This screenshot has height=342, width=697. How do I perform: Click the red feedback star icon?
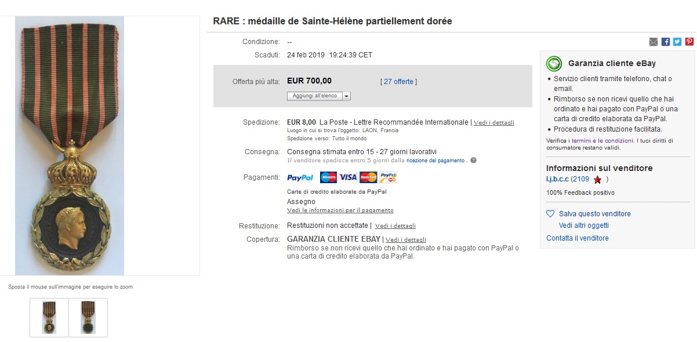pyautogui.click(x=597, y=180)
